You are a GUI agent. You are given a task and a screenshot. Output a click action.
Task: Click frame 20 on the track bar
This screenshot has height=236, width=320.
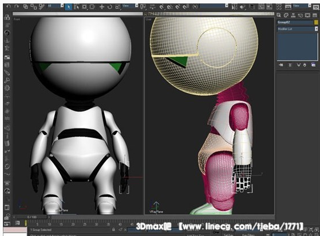click(73, 224)
